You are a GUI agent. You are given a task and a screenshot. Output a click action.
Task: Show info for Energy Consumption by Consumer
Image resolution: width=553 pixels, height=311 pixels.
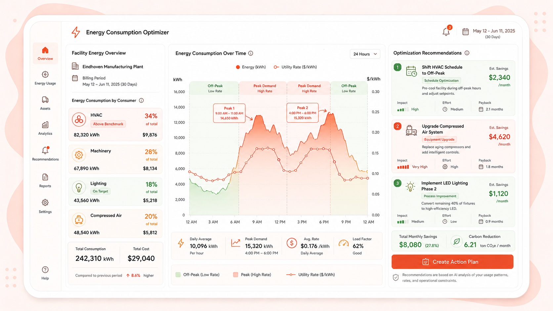point(142,100)
